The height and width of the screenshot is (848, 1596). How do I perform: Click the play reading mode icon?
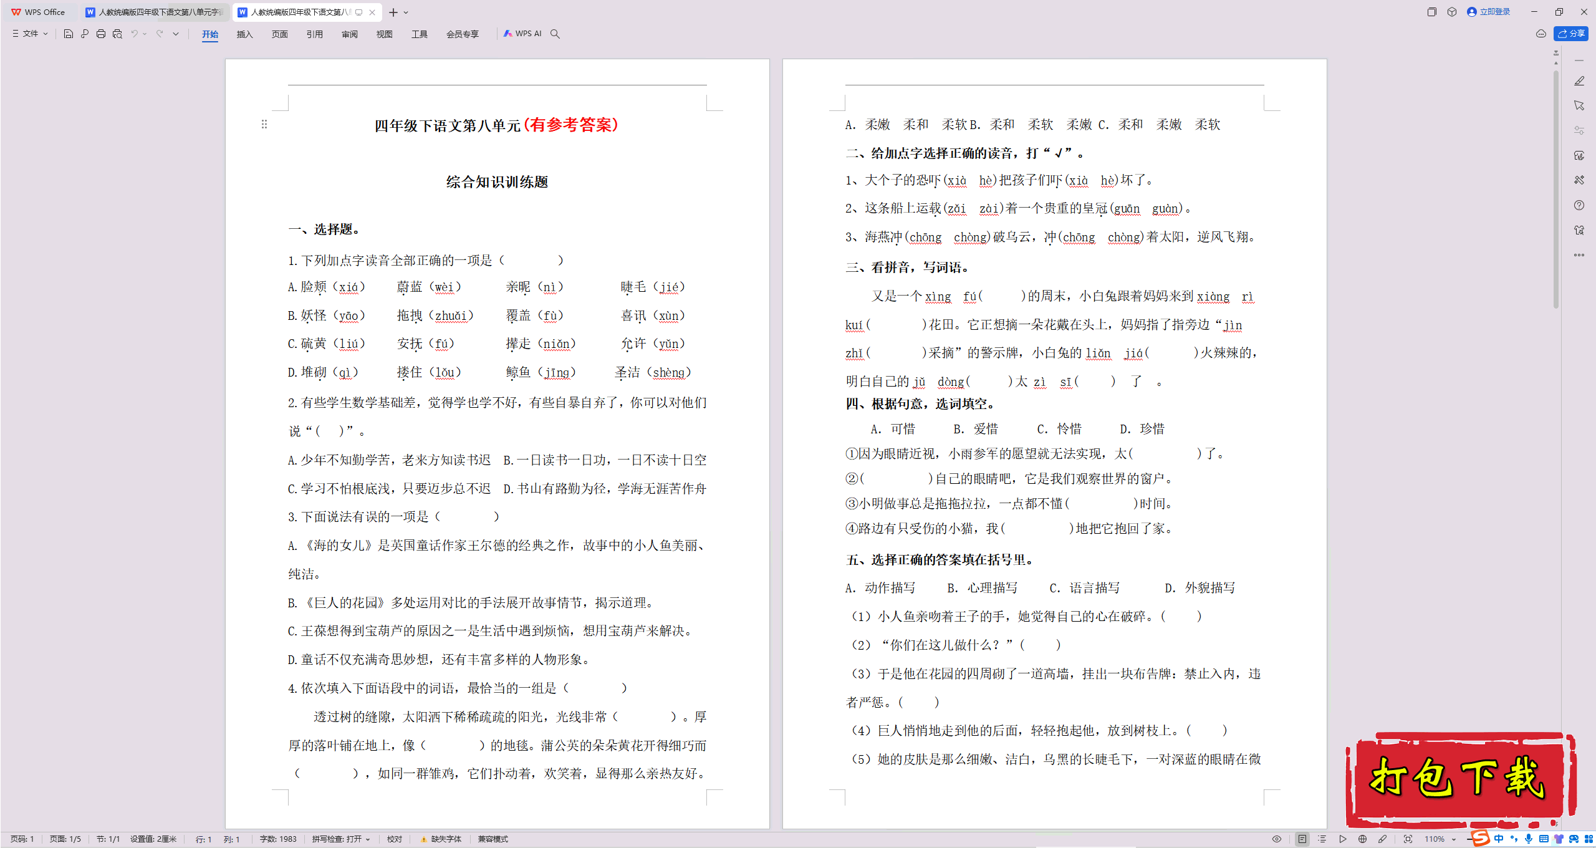coord(1342,839)
